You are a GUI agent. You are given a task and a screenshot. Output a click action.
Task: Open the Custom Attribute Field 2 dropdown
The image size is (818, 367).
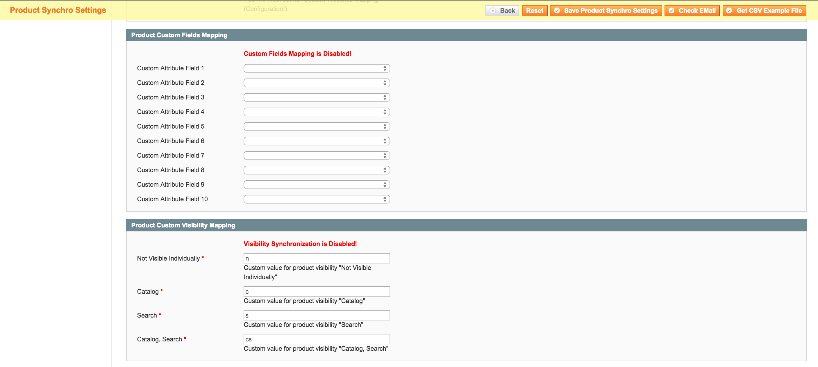[317, 83]
